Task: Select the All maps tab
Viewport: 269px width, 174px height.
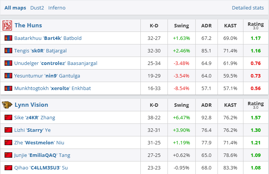Action: (15, 8)
